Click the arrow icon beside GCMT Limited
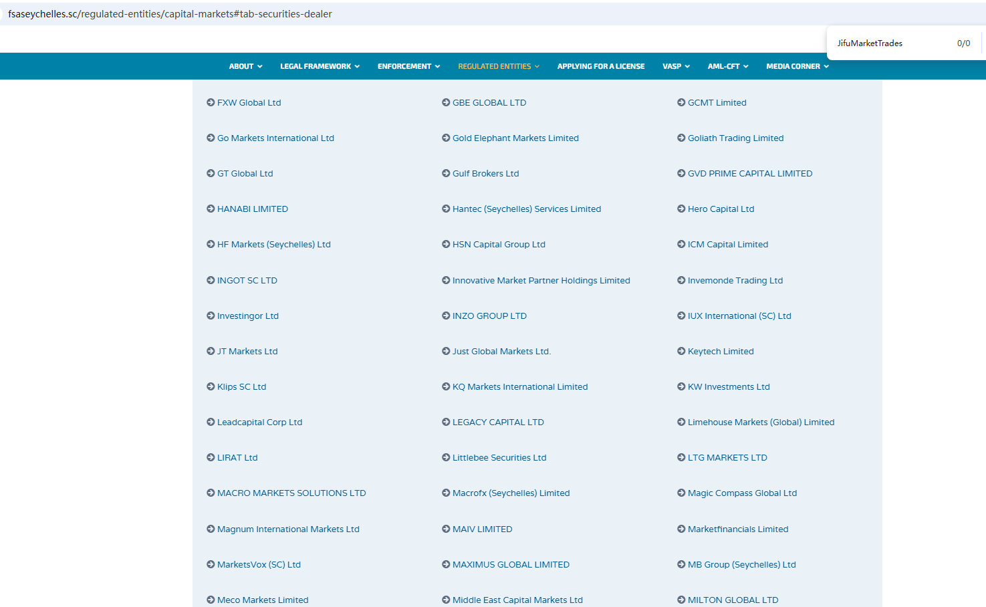The height and width of the screenshot is (607, 986). coord(681,102)
